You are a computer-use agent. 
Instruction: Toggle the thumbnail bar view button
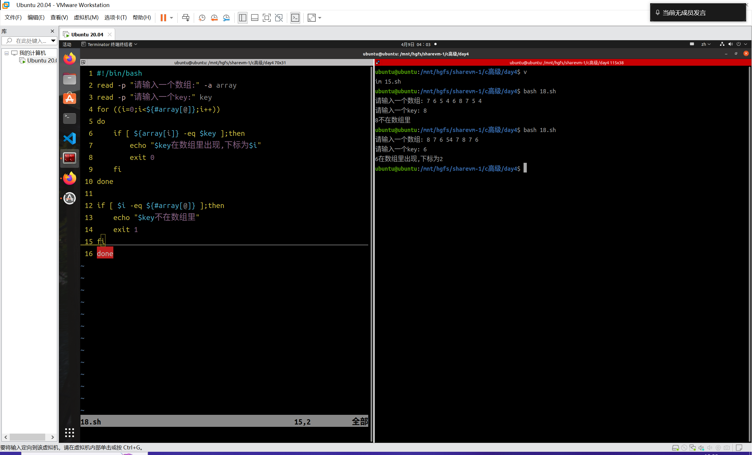coord(255,18)
